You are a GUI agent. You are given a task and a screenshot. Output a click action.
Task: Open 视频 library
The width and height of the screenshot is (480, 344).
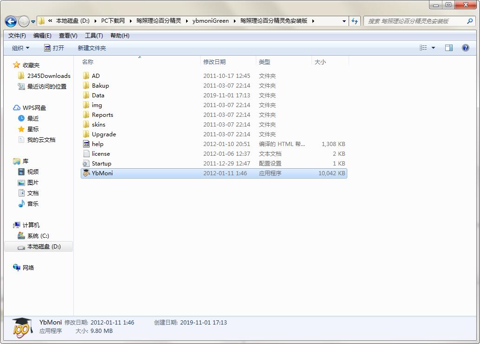pos(33,172)
